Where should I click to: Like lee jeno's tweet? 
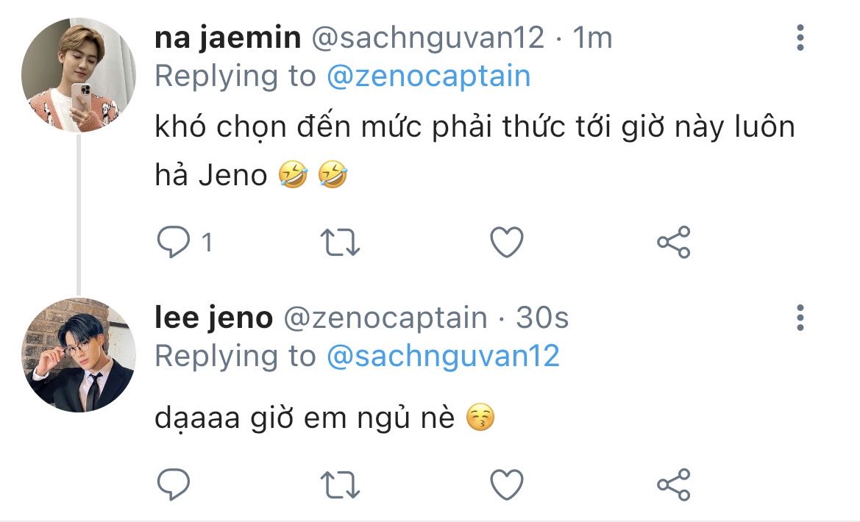507,485
